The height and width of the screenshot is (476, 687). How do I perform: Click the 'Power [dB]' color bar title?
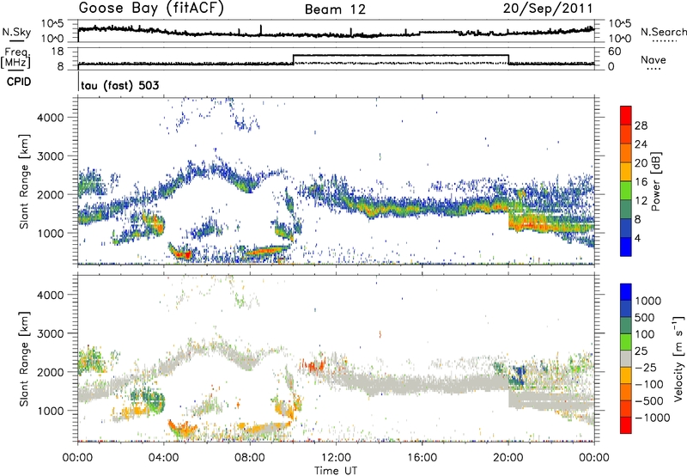[655, 181]
